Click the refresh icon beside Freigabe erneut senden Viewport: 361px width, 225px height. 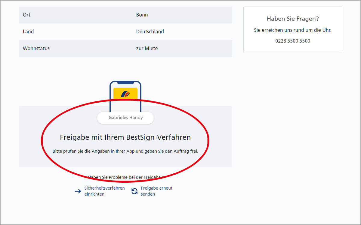click(x=134, y=191)
